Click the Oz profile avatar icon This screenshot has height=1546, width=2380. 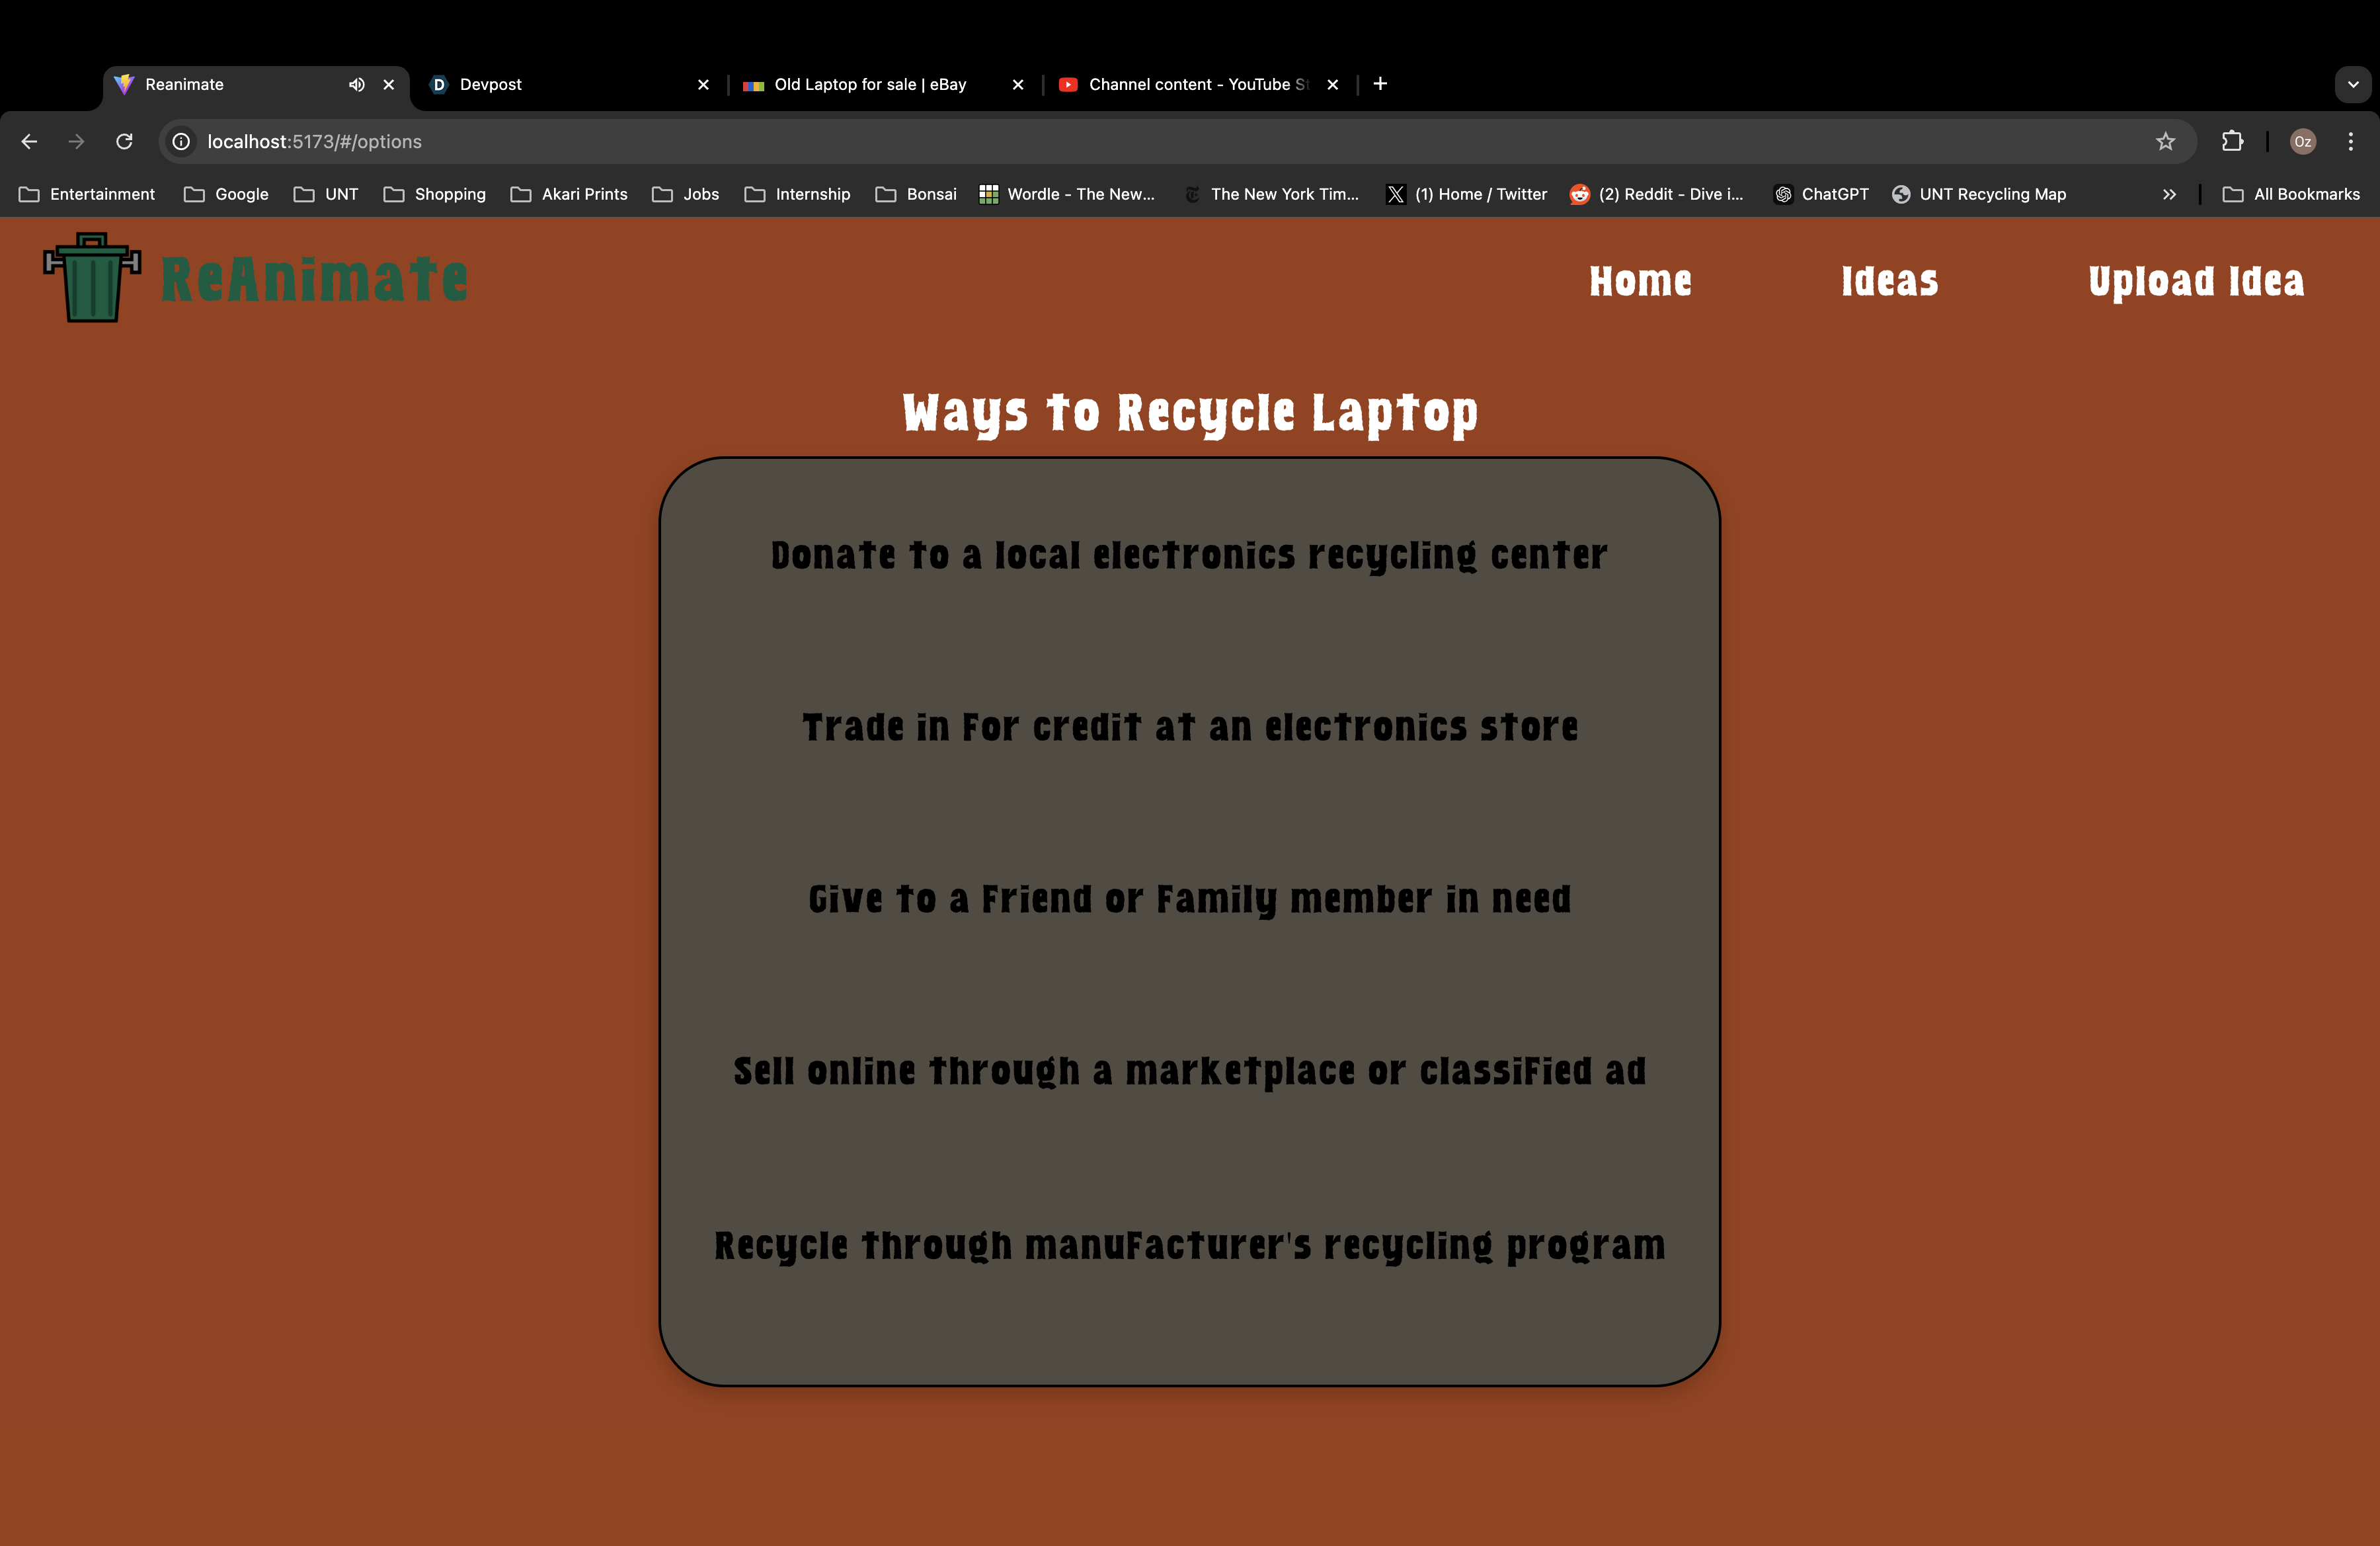pos(2302,142)
